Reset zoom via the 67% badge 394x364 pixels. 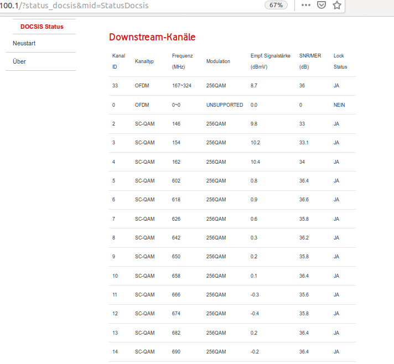(x=276, y=5)
